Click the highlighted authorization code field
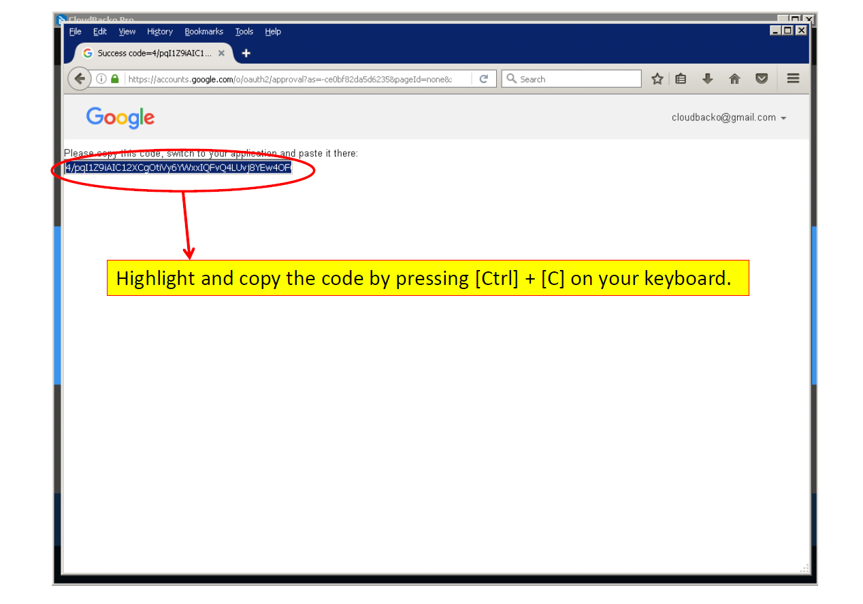 [x=178, y=168]
